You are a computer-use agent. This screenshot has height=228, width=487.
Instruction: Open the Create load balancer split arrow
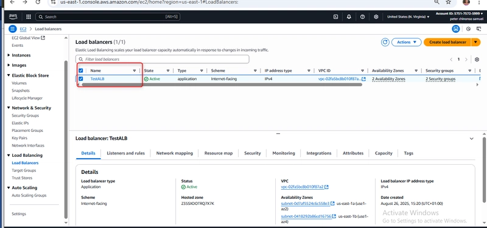476,42
